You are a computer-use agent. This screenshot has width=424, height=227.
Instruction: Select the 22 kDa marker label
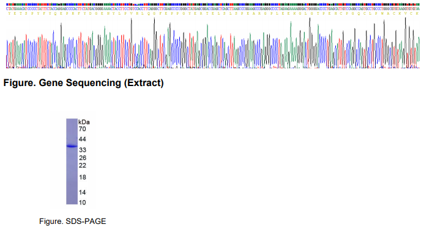point(83,165)
